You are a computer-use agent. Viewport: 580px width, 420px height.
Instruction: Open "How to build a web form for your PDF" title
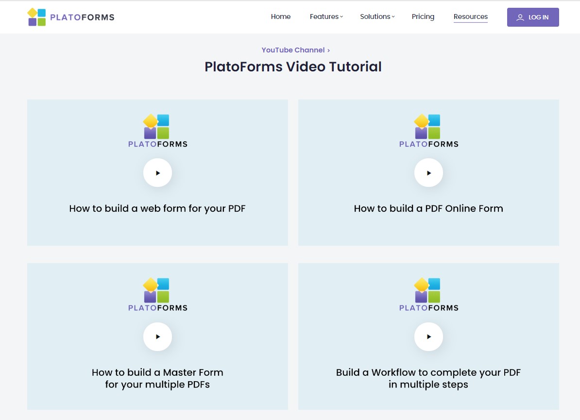pyautogui.click(x=157, y=209)
